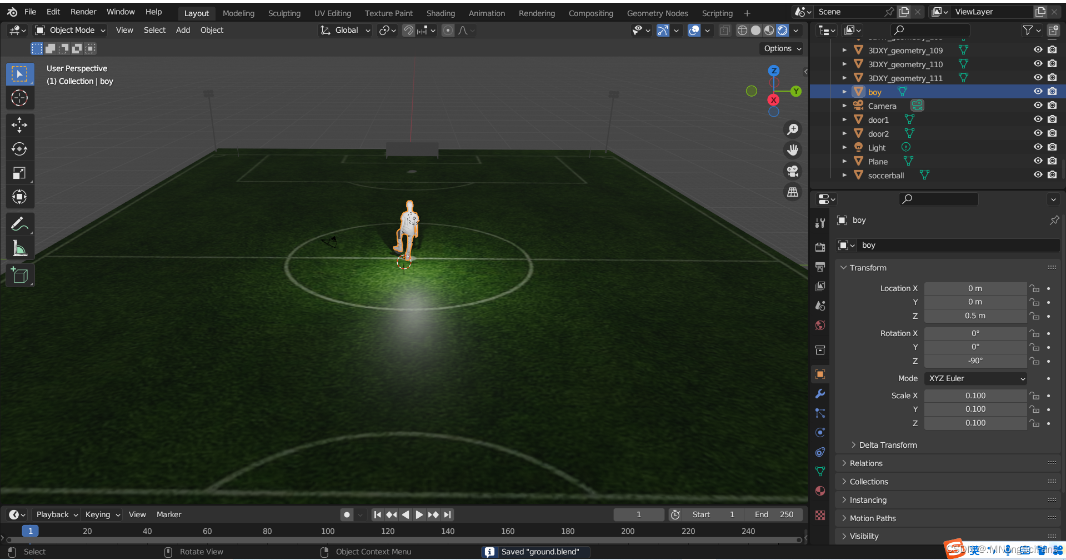The image size is (1066, 560).
Task: Activate the Rotate tool
Action: pos(19,149)
